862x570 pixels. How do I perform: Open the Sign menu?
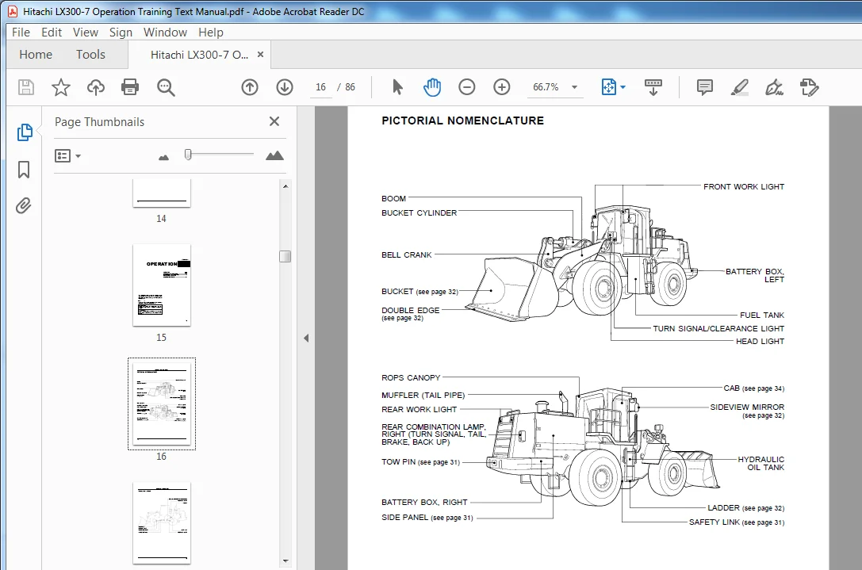[x=121, y=33]
